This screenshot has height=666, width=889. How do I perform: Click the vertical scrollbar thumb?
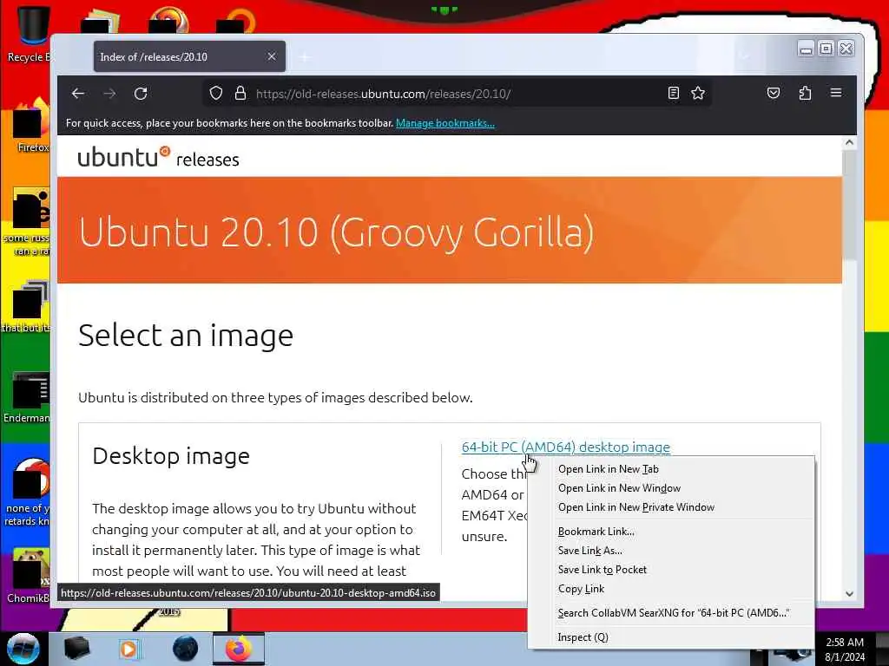point(849,205)
